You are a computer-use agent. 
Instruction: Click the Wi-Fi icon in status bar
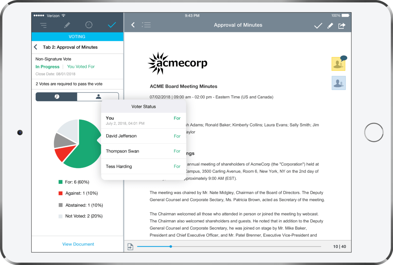coord(63,15)
